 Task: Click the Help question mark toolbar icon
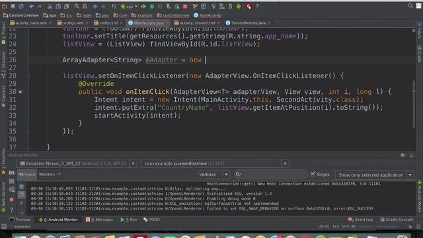tap(257, 6)
